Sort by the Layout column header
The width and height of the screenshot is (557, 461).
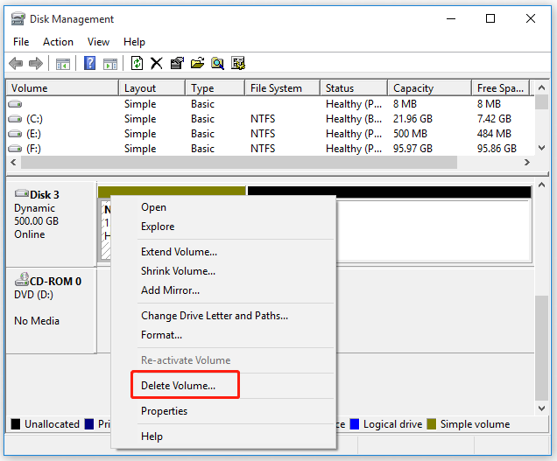[152, 88]
